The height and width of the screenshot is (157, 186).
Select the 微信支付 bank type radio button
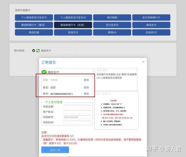click(x=34, y=51)
